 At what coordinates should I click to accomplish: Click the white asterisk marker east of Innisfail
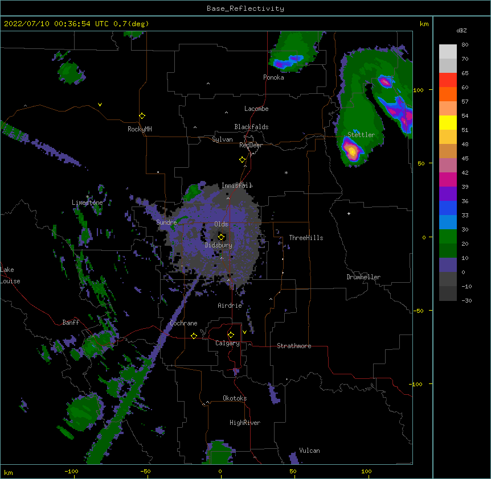click(x=286, y=173)
